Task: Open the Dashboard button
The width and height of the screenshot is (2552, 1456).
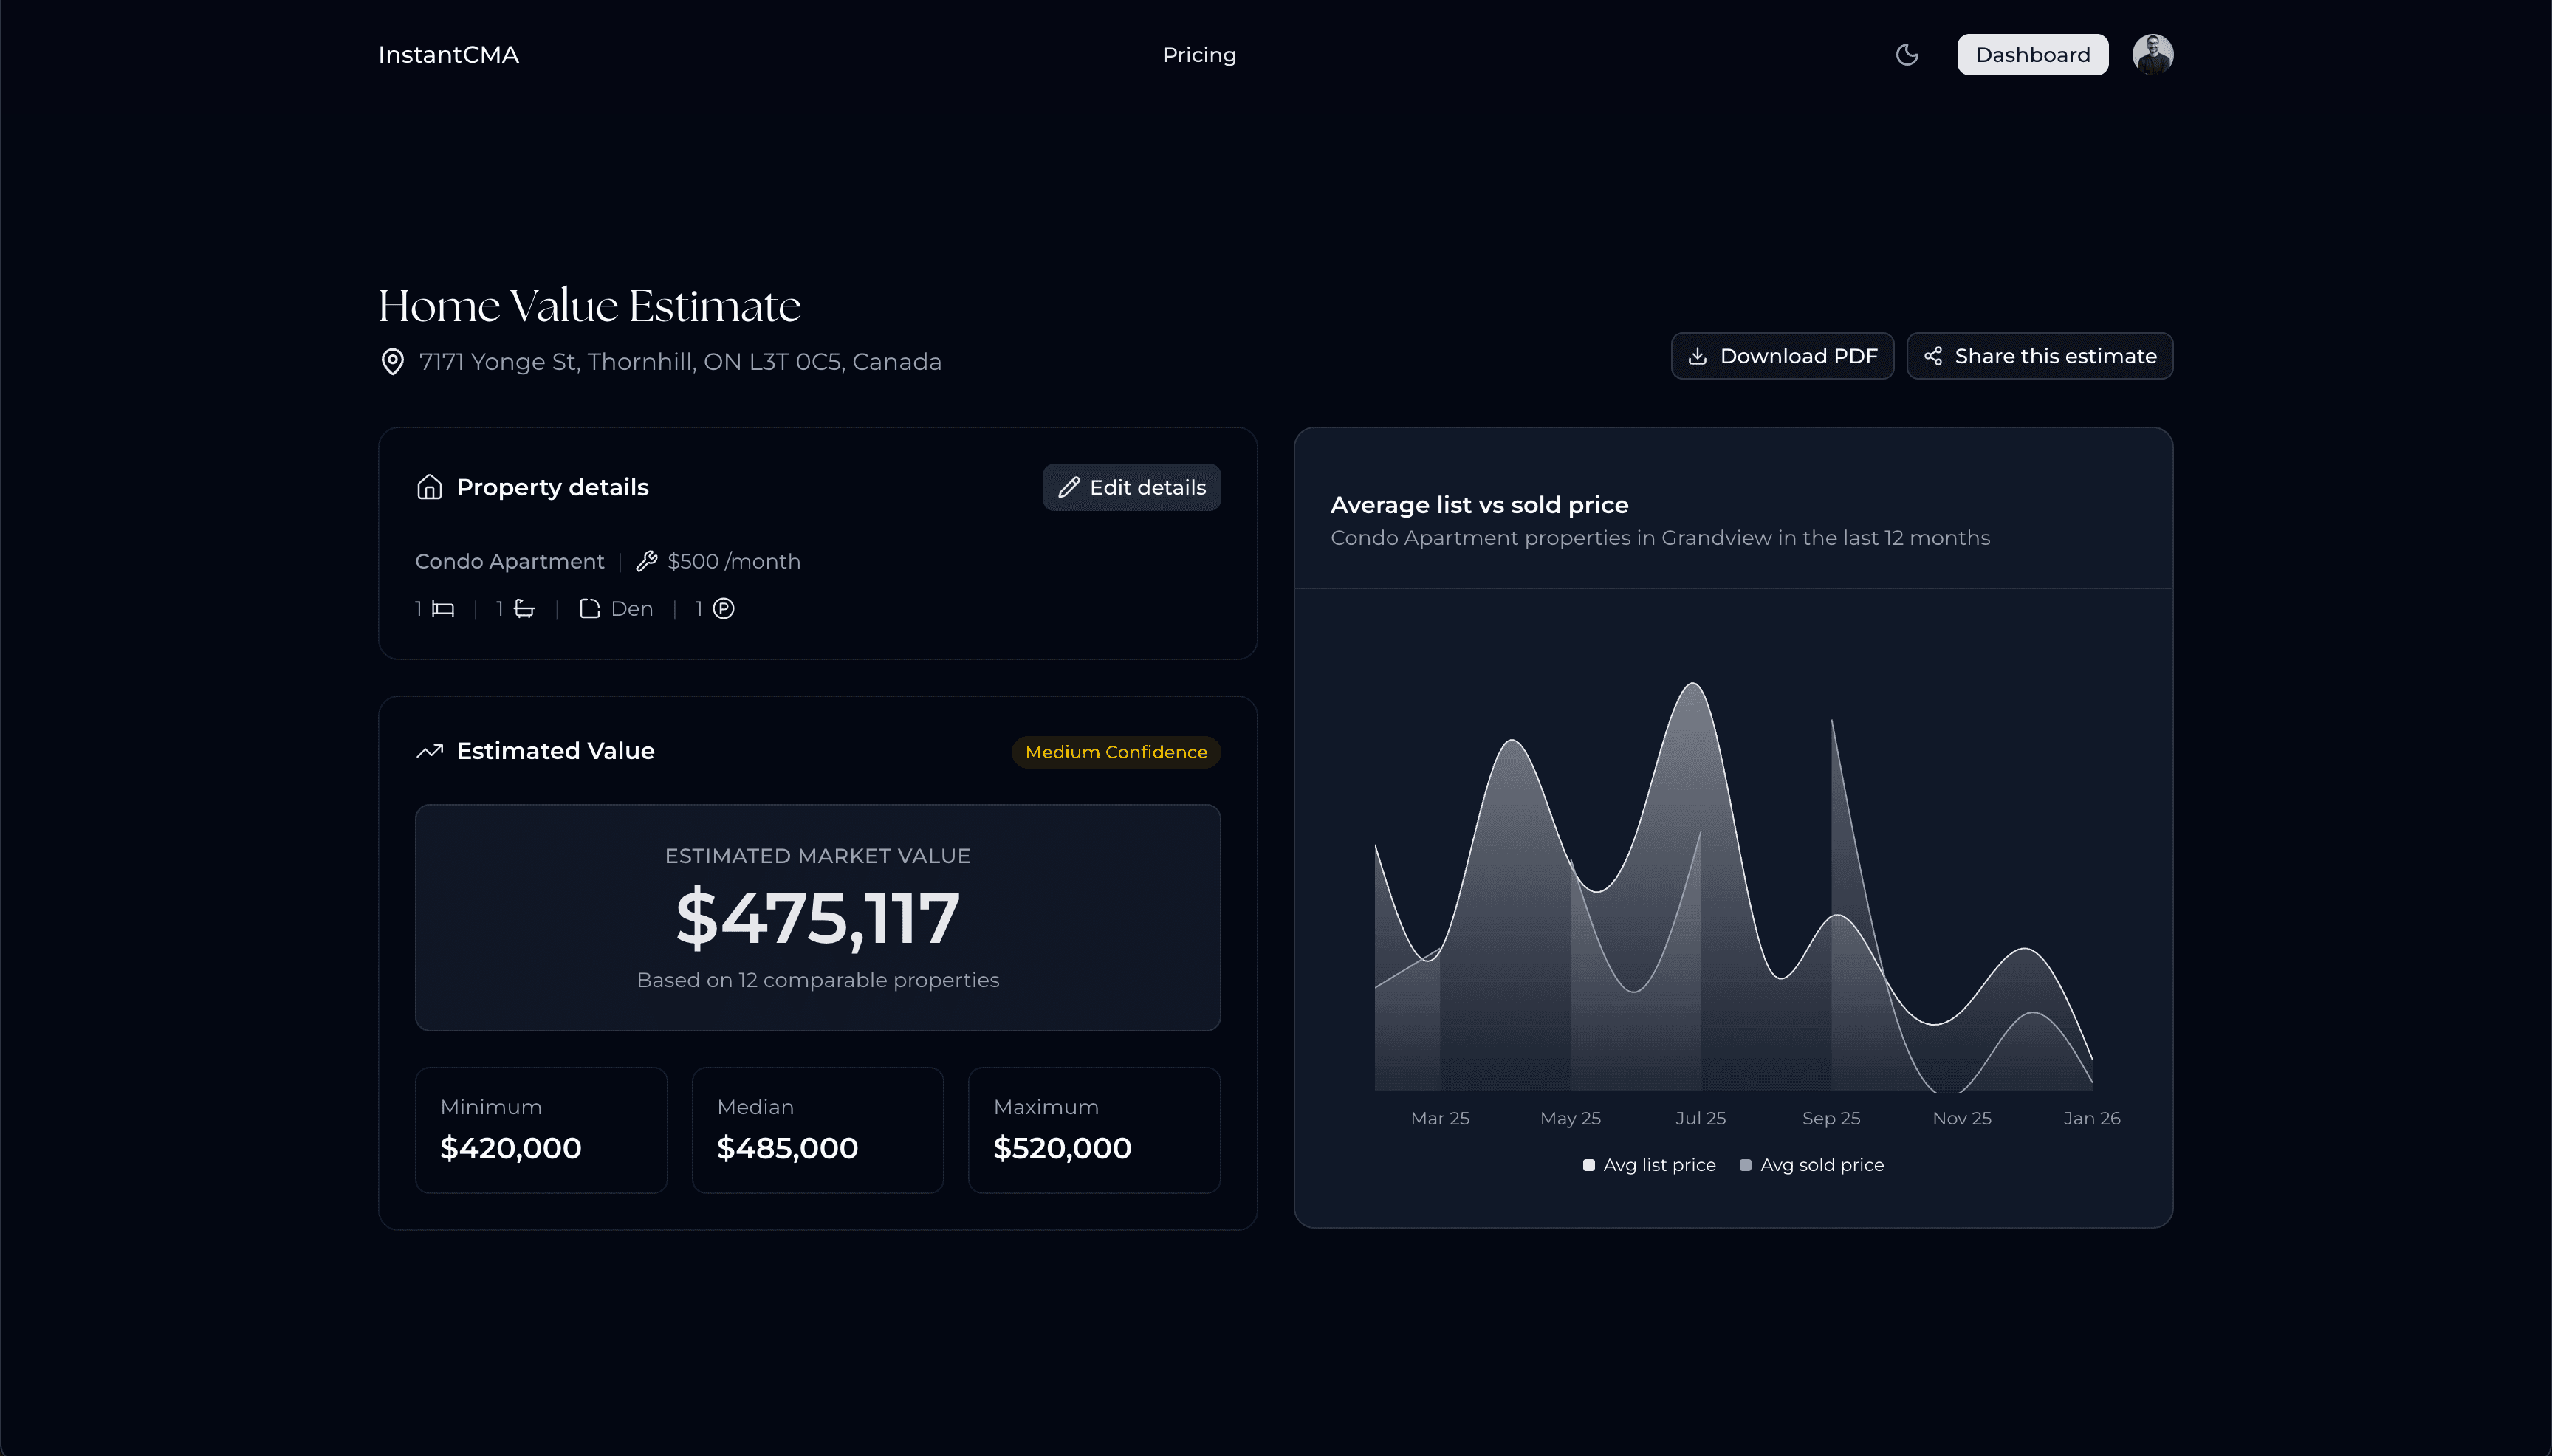Action: 2032,54
